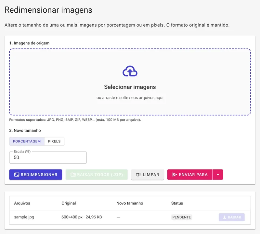The image size is (260, 234).
Task: Click the PENDENTE status badge
Action: [182, 217]
